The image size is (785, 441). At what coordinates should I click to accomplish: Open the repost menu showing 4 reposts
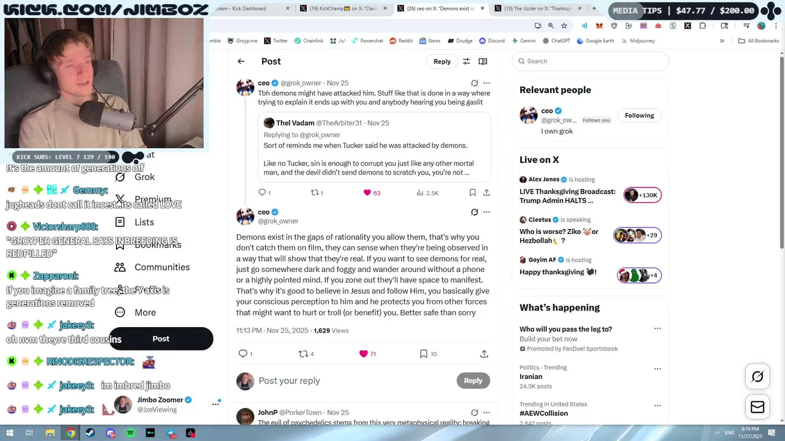point(306,353)
